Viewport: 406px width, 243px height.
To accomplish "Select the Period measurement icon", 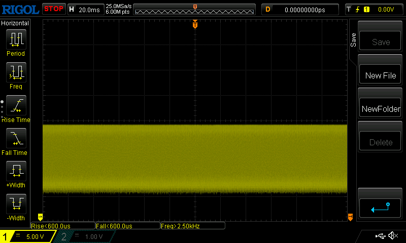I will [x=16, y=39].
